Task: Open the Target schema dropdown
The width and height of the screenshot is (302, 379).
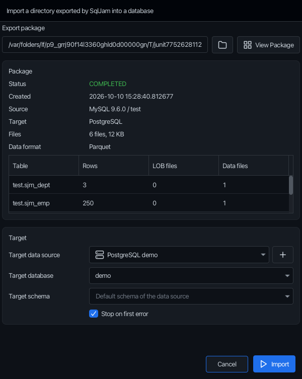Action: click(x=191, y=296)
